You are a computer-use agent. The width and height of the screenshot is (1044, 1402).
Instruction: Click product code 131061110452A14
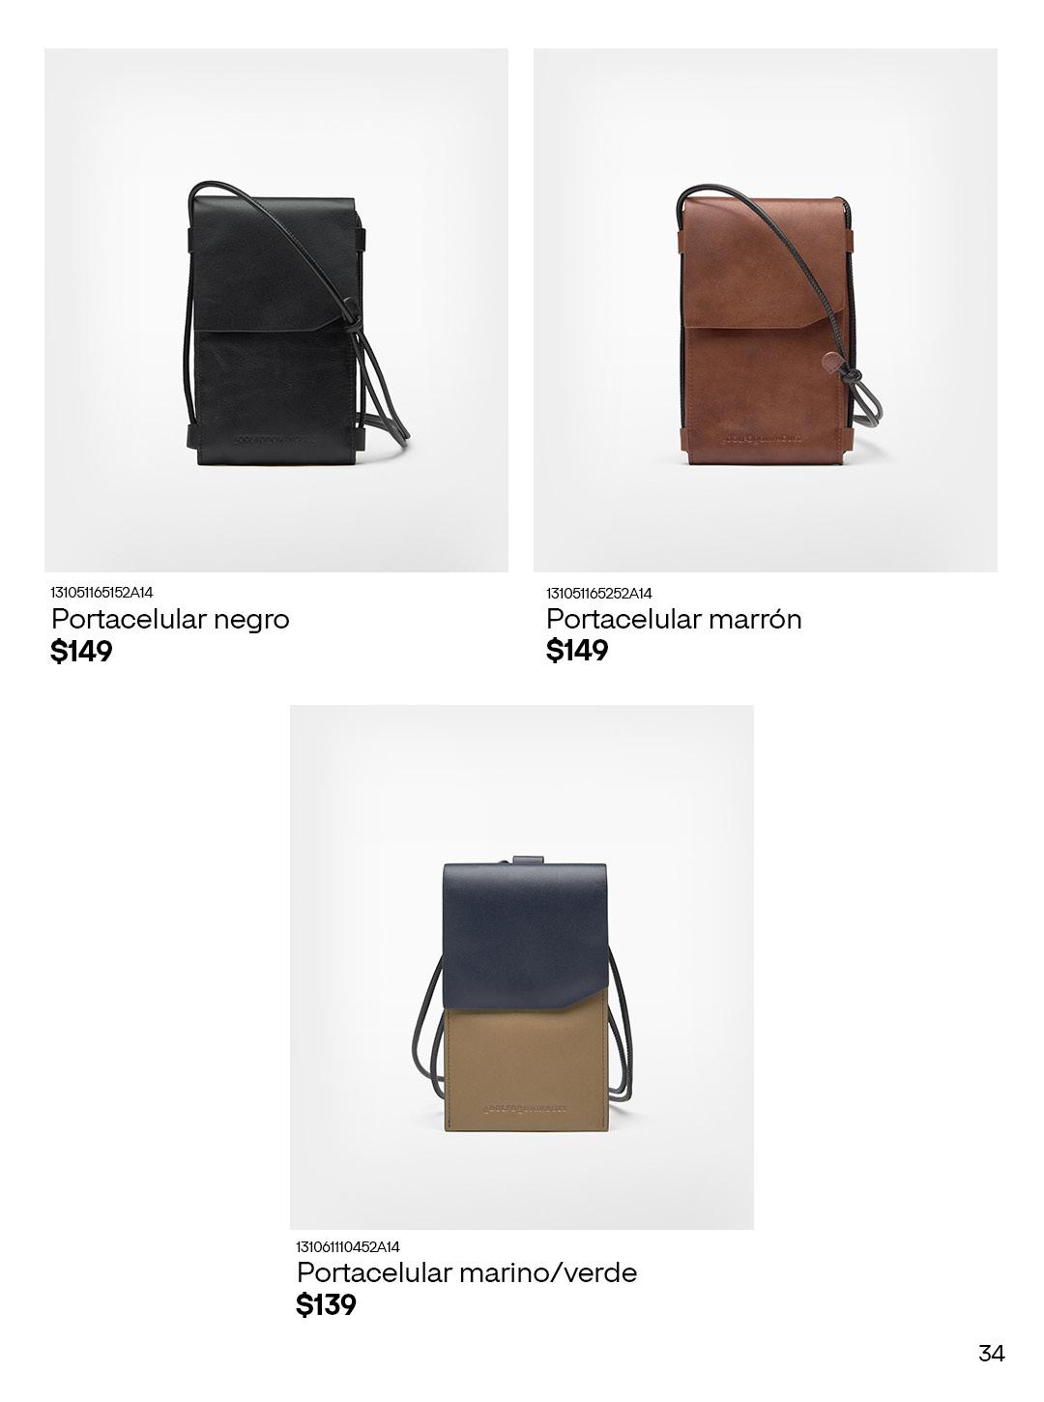pos(348,1246)
